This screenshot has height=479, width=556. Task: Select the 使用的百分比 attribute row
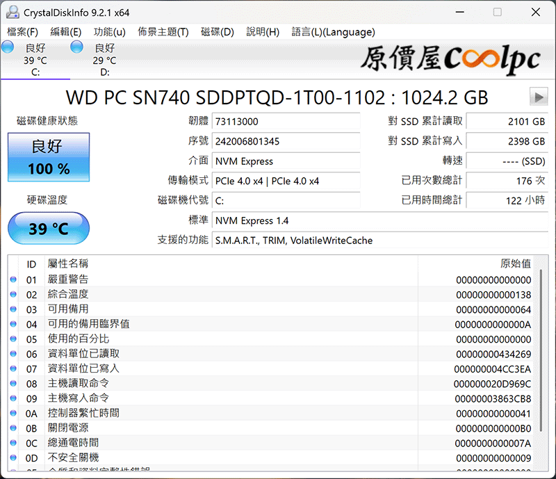coord(271,339)
